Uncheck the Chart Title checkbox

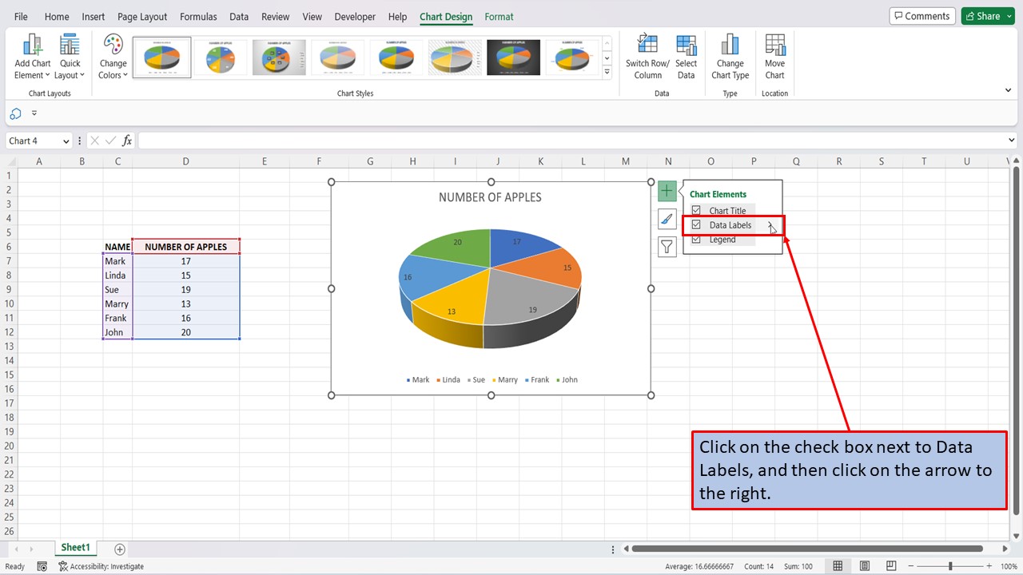(696, 210)
